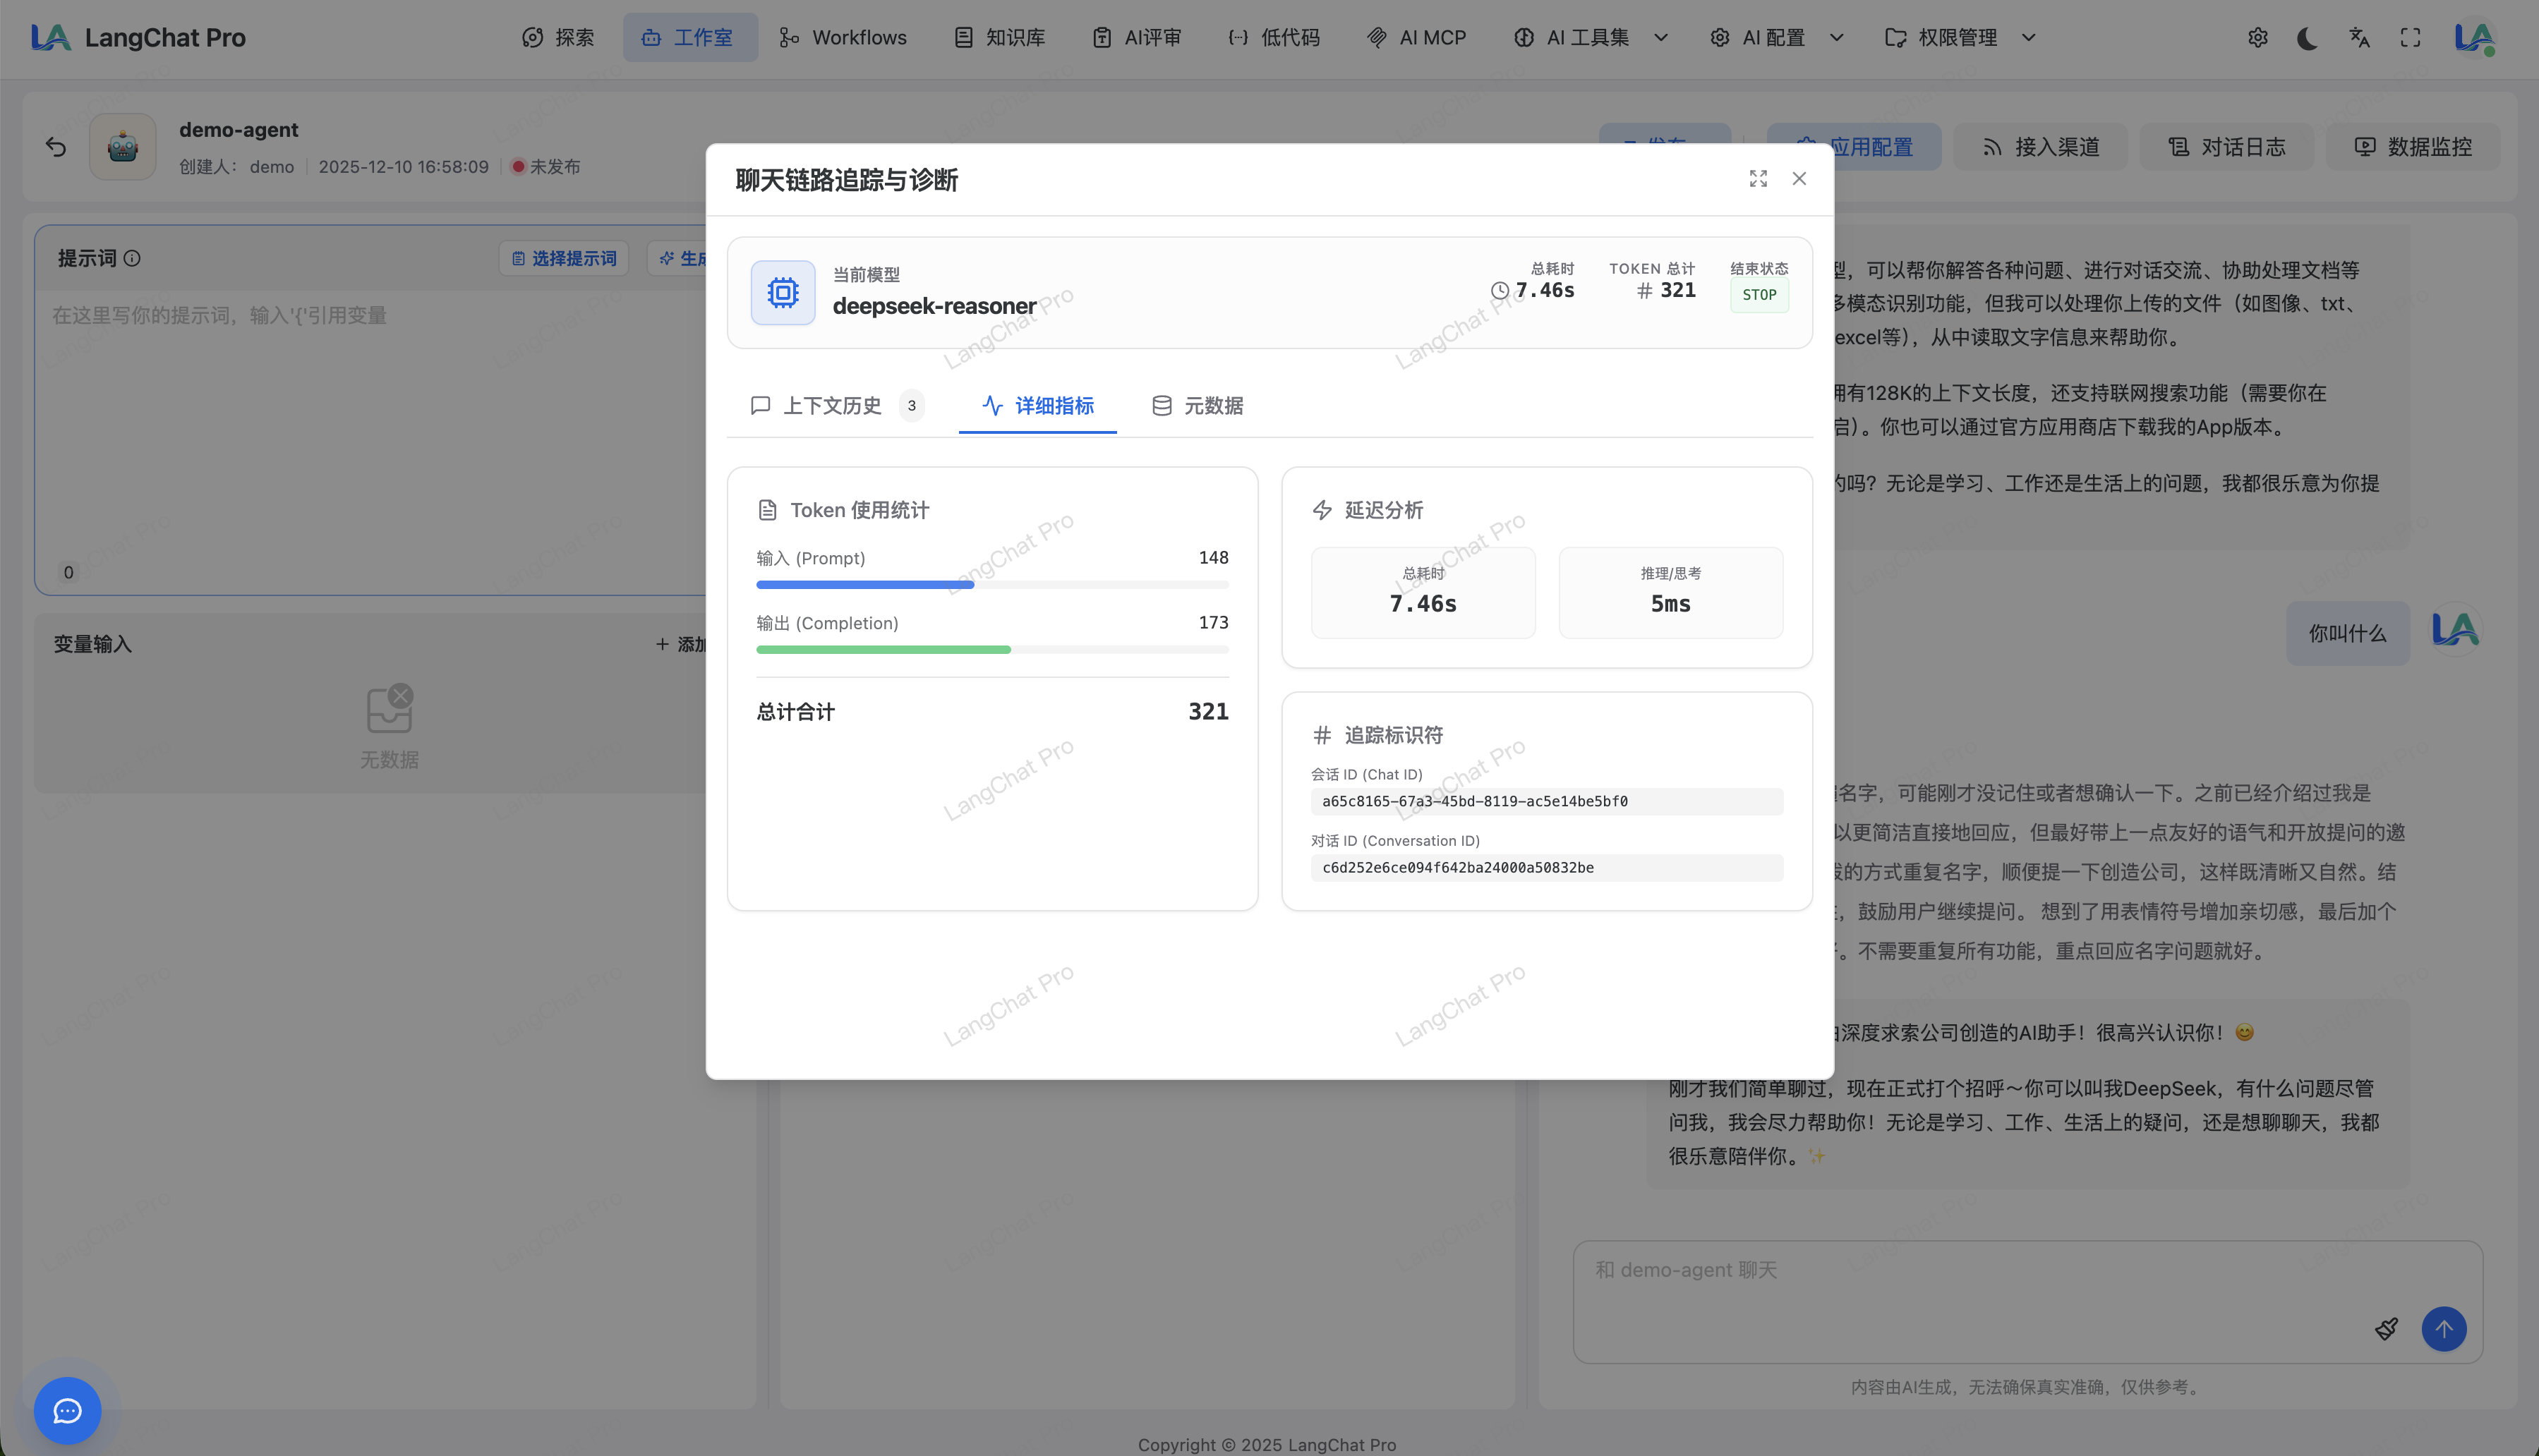Open the floating chat bubble button

coord(67,1410)
